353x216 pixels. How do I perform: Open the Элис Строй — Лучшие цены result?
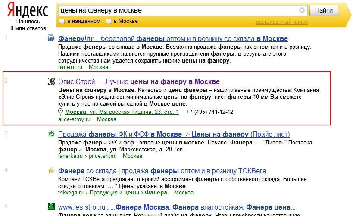coord(139,81)
